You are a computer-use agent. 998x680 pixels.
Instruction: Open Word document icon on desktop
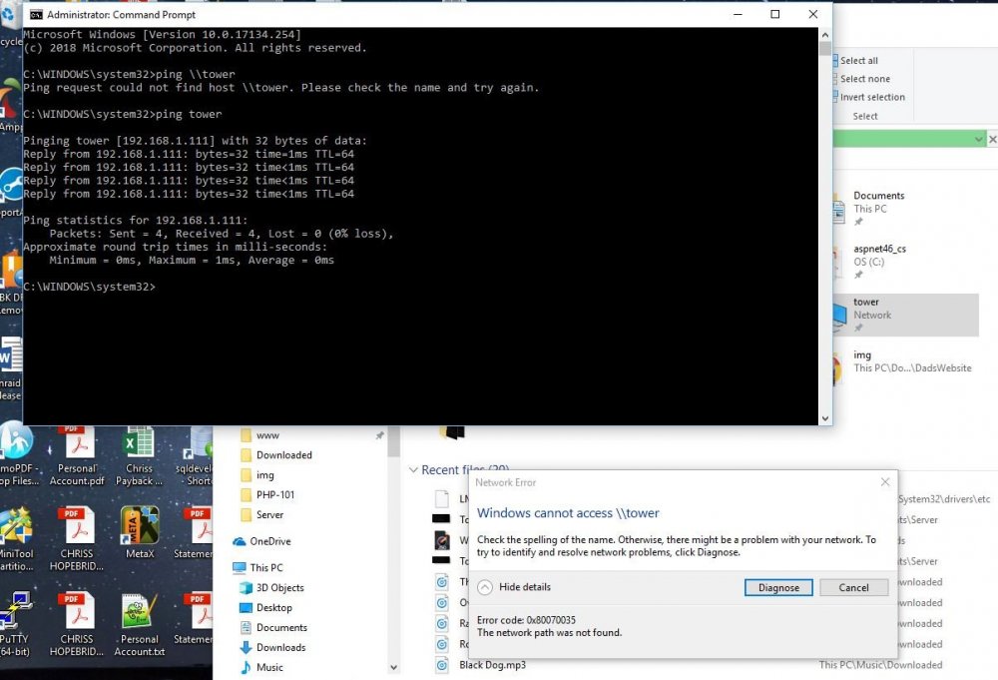click(11, 369)
